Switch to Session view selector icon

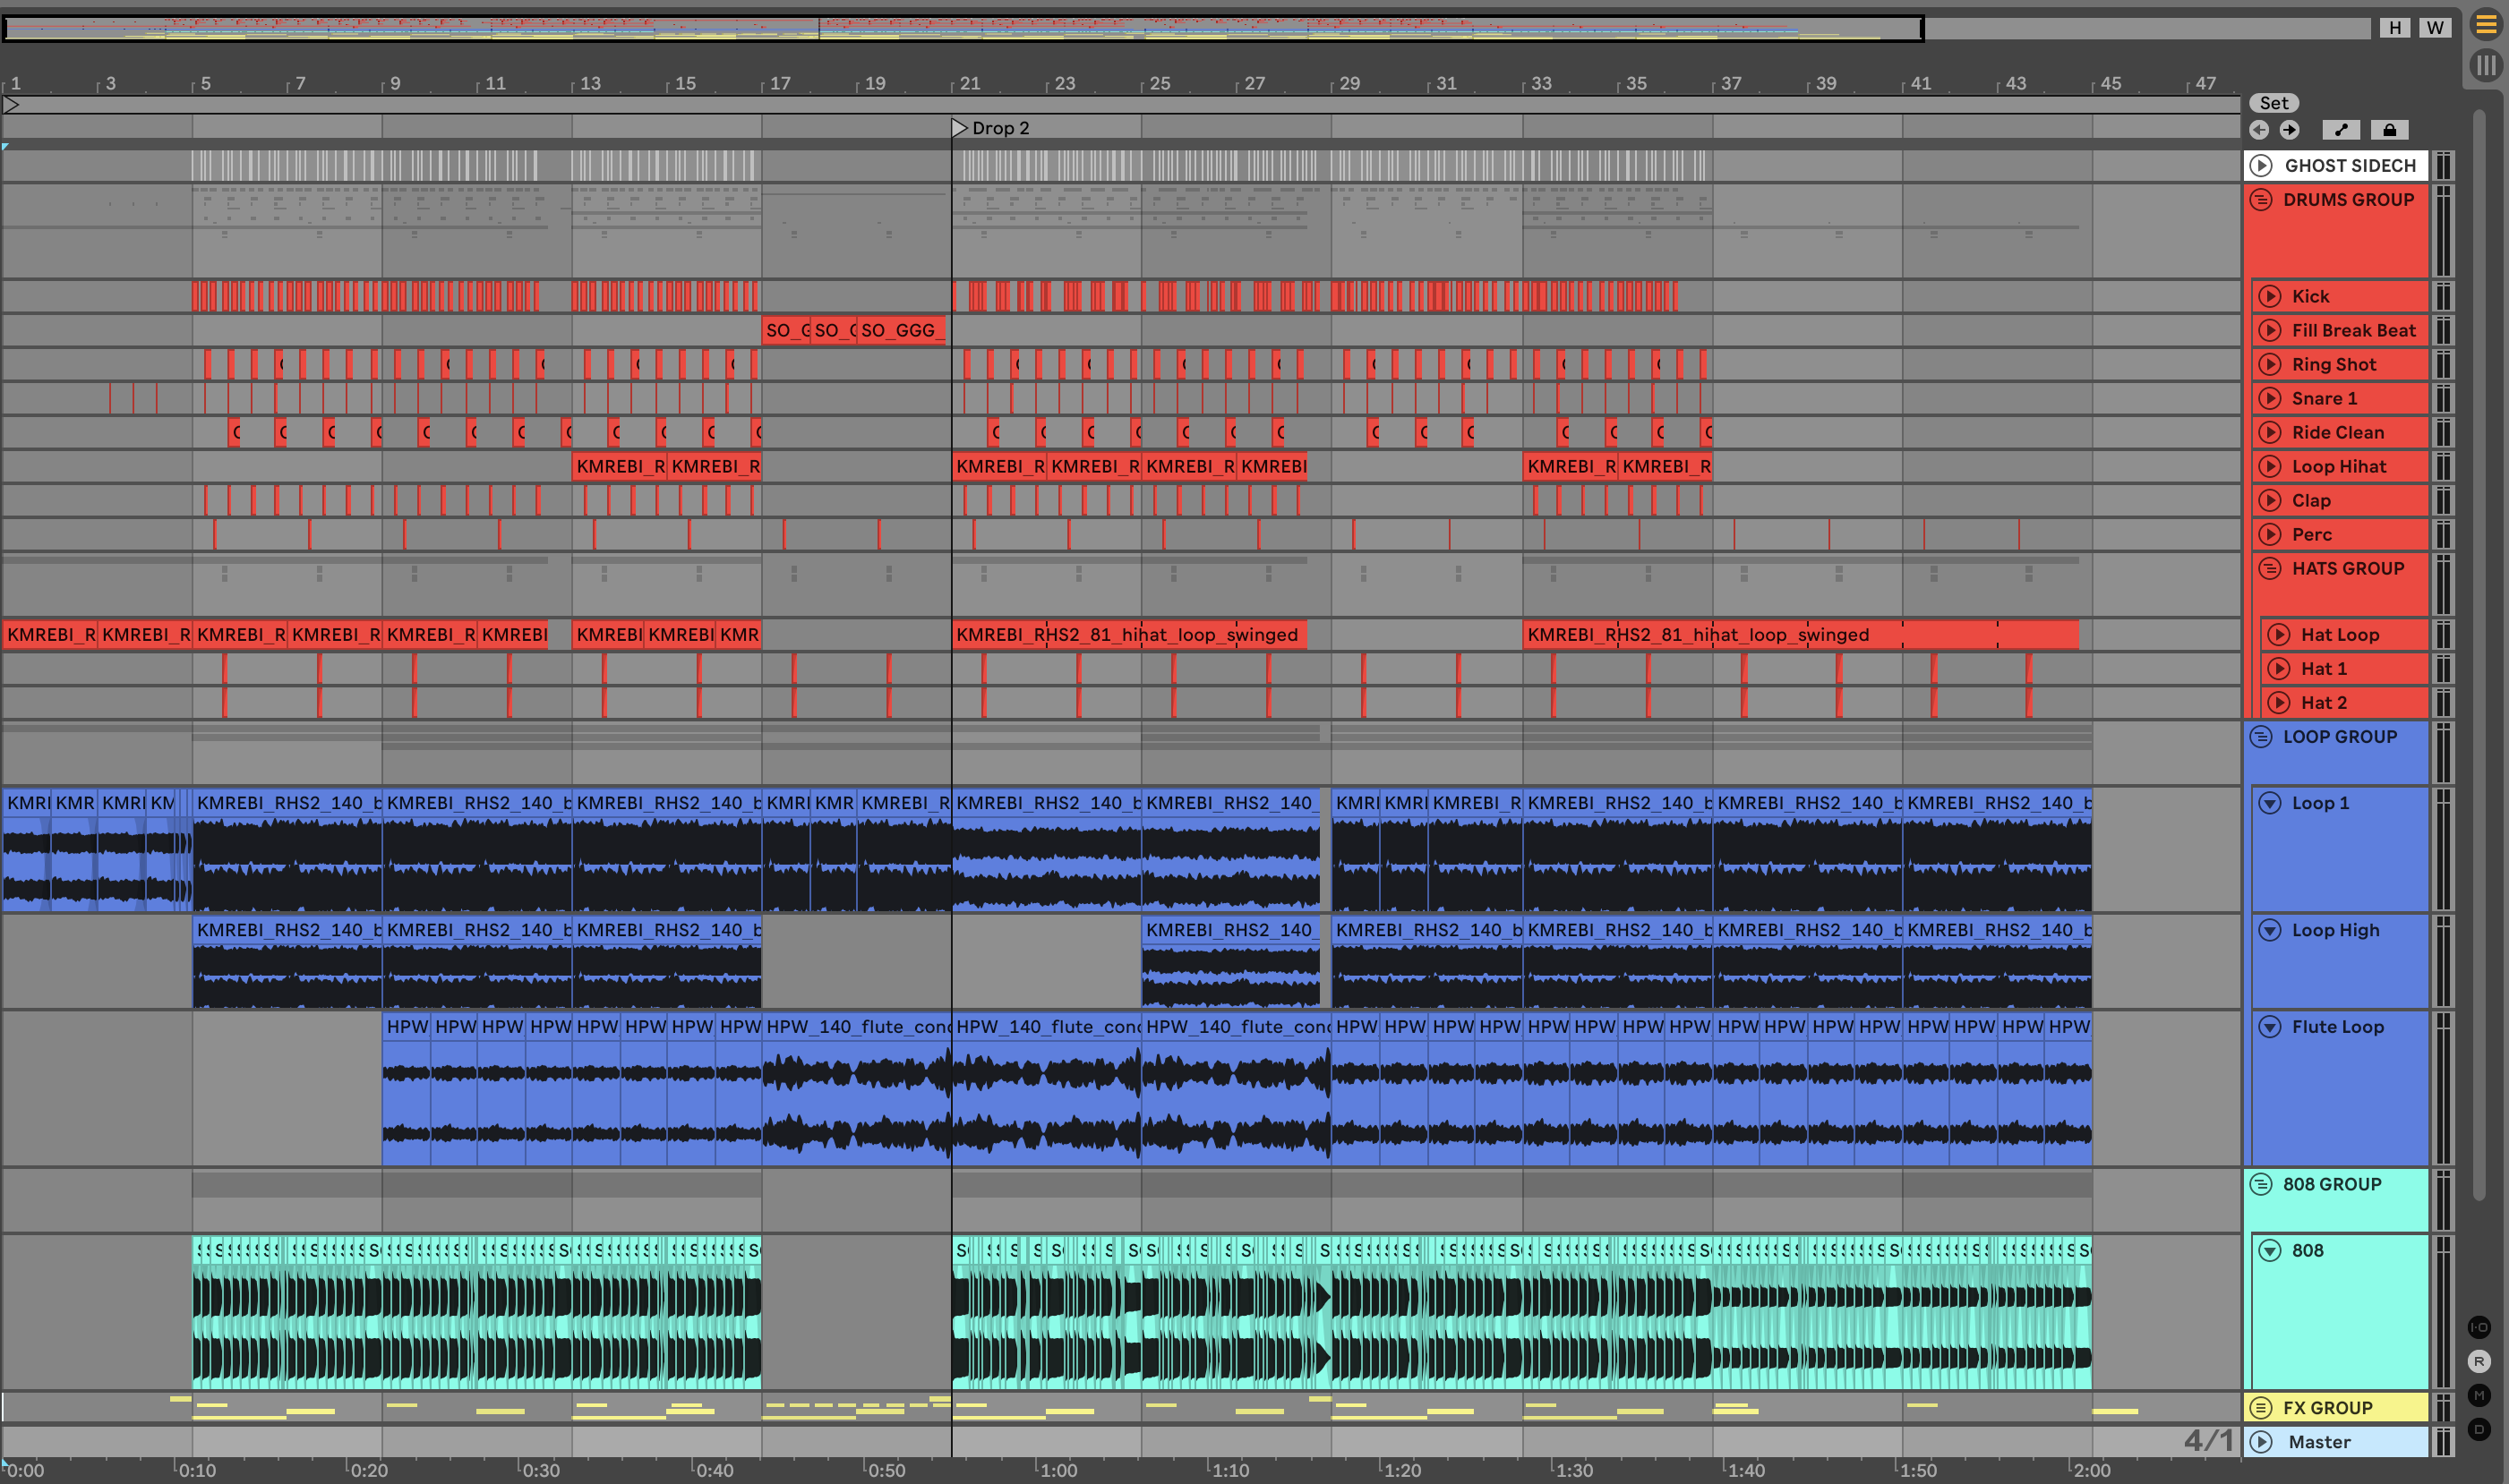2485,65
